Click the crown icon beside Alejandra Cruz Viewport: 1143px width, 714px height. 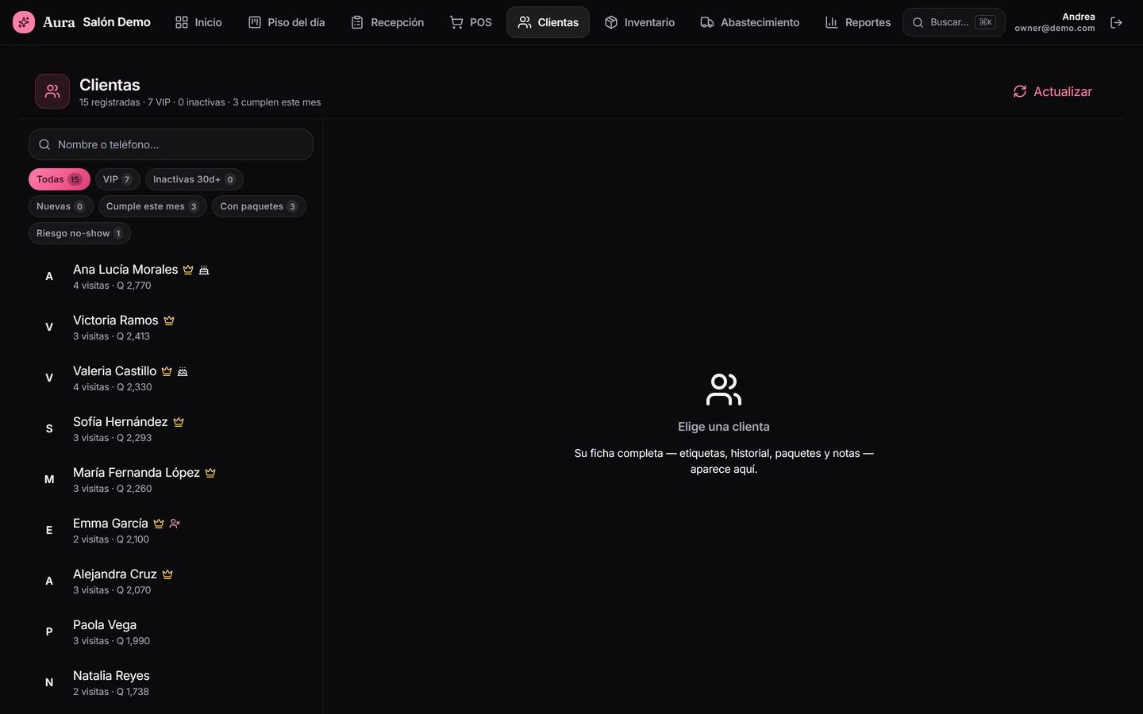[167, 574]
